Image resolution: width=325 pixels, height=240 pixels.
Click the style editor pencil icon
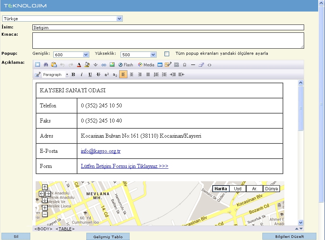tap(37, 75)
